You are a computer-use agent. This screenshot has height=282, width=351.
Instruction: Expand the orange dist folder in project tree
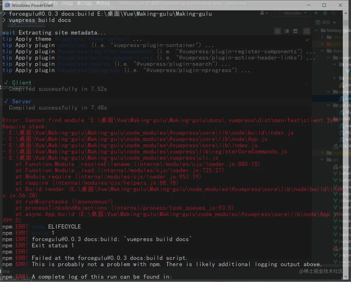[x=322, y=44]
